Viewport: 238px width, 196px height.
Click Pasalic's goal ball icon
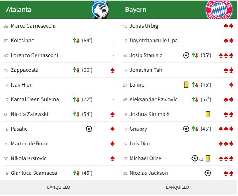(x=89, y=129)
